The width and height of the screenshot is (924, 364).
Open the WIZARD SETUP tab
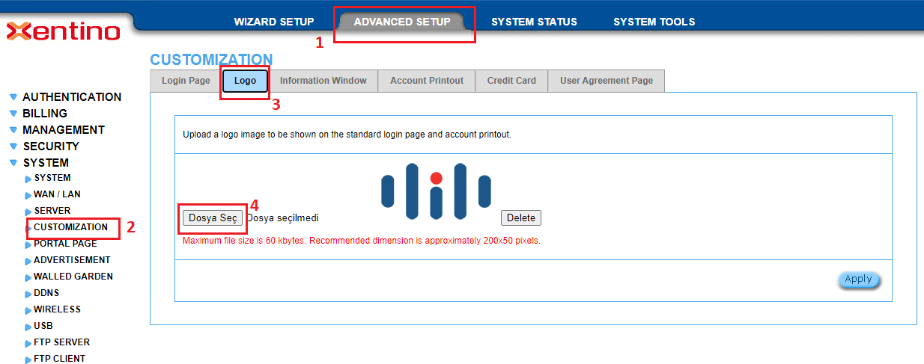(x=274, y=22)
